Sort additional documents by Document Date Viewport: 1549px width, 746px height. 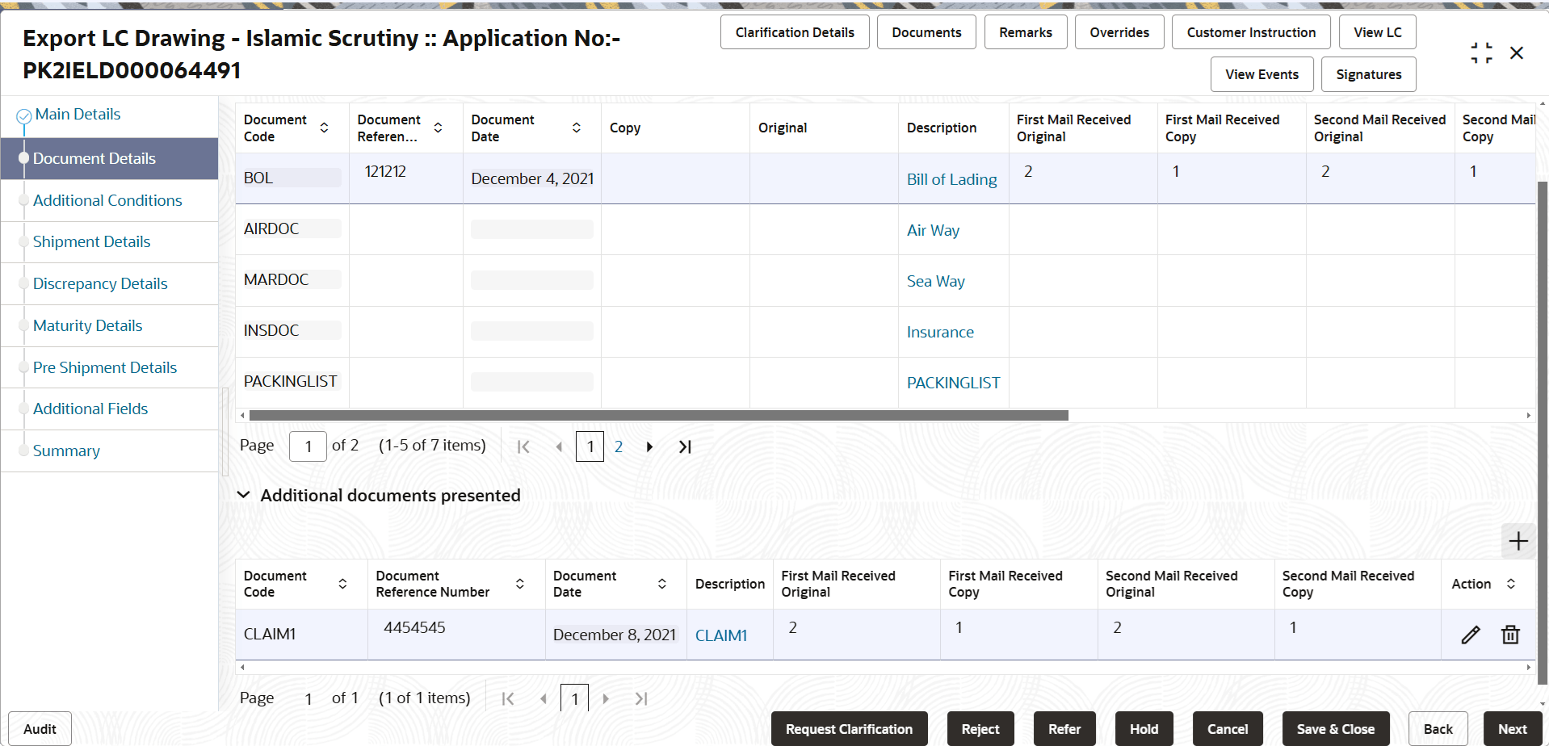point(661,584)
